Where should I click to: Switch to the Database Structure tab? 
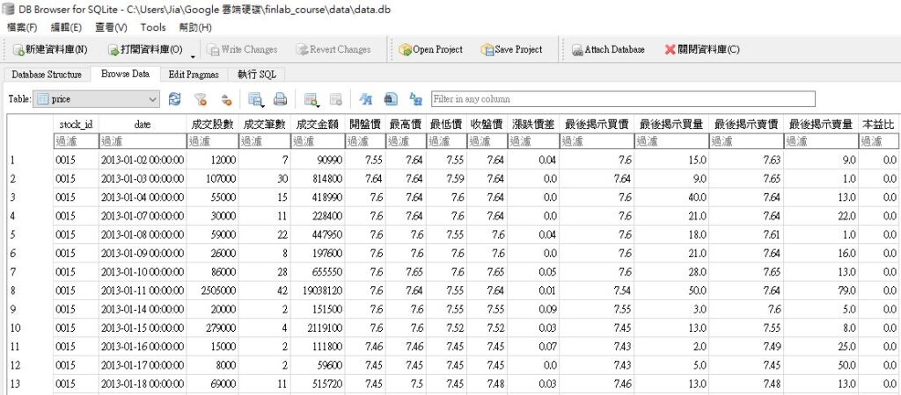(x=47, y=75)
